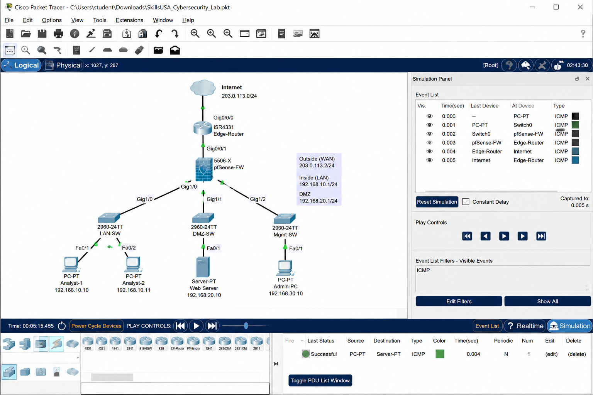This screenshot has height=395, width=593.
Task: Open the Custom Devices Dialog icon
Action: 261,34
